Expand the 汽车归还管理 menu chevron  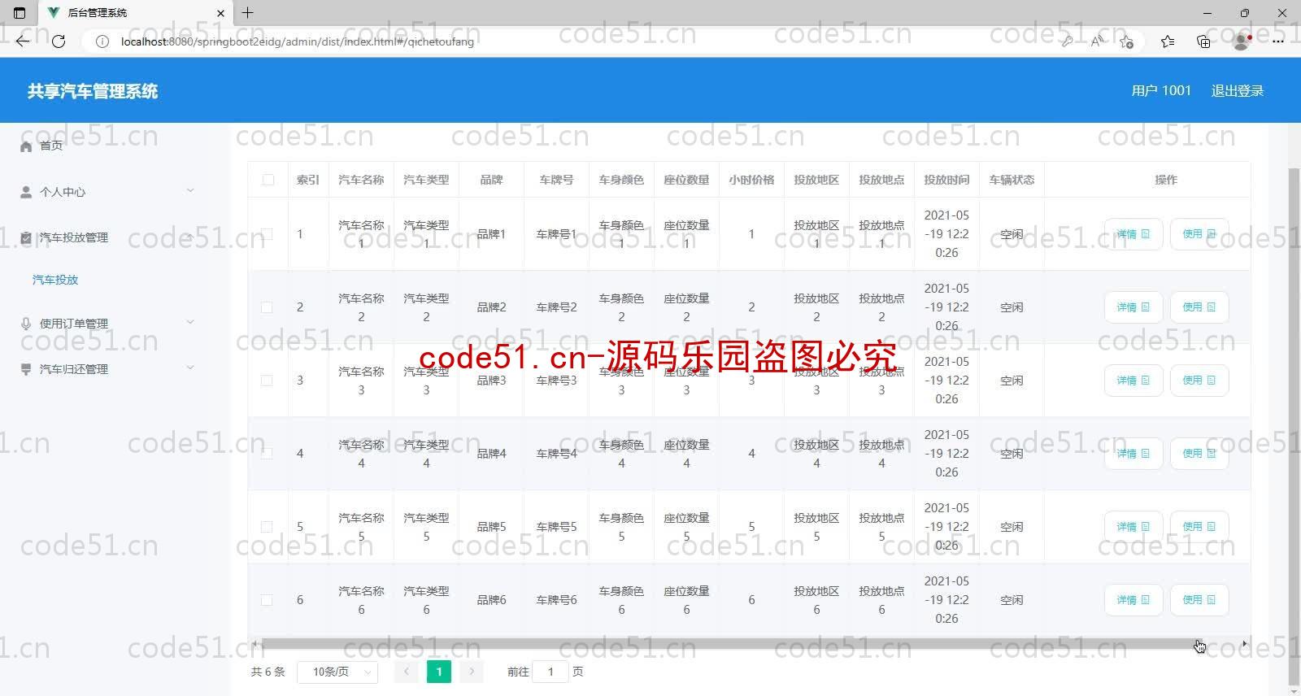click(x=190, y=368)
